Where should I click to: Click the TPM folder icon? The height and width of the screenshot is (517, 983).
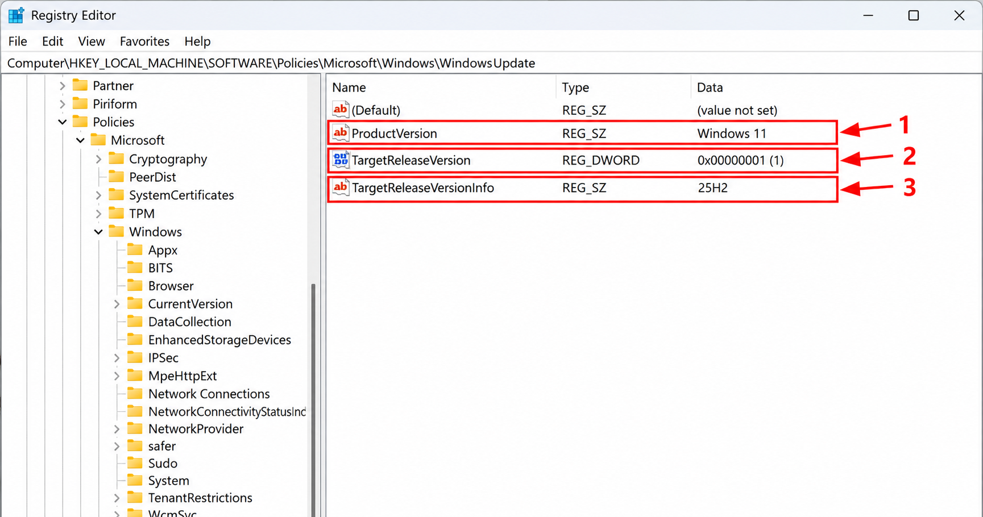[116, 213]
